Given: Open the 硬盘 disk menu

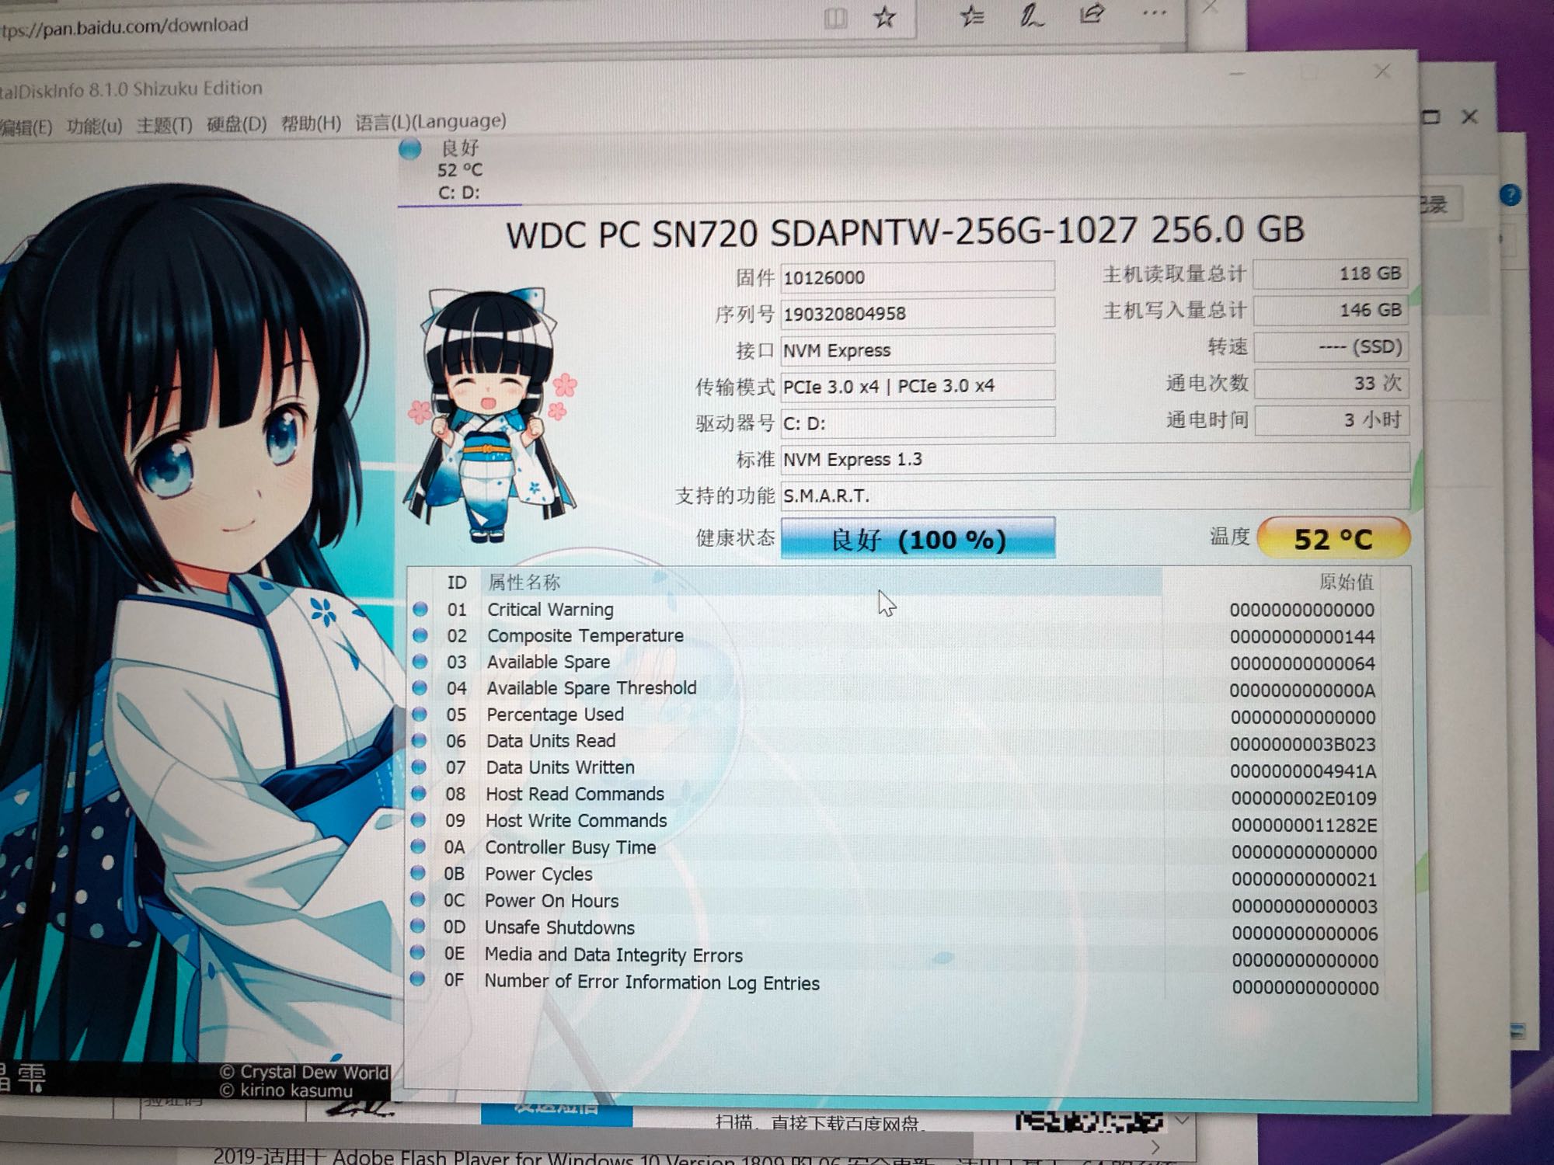Looking at the screenshot, I should (x=236, y=124).
